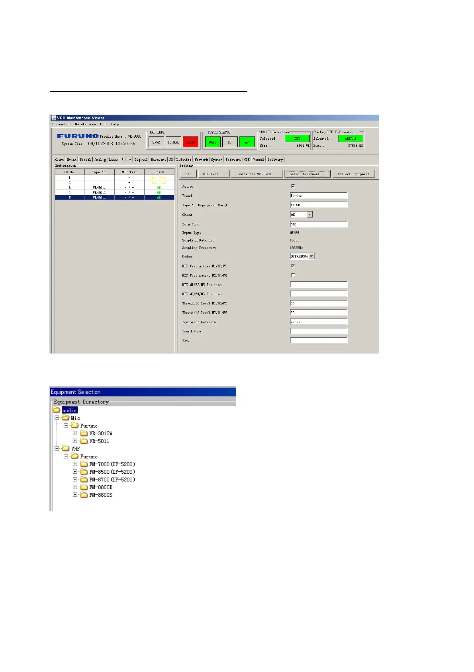Click the Threshold Level M1/M3/M5 field
The width and height of the screenshot is (474, 672).
[319, 303]
